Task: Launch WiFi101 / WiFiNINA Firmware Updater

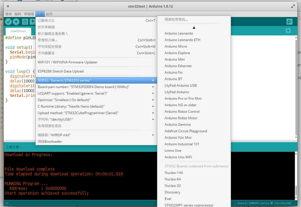Action: (96, 62)
